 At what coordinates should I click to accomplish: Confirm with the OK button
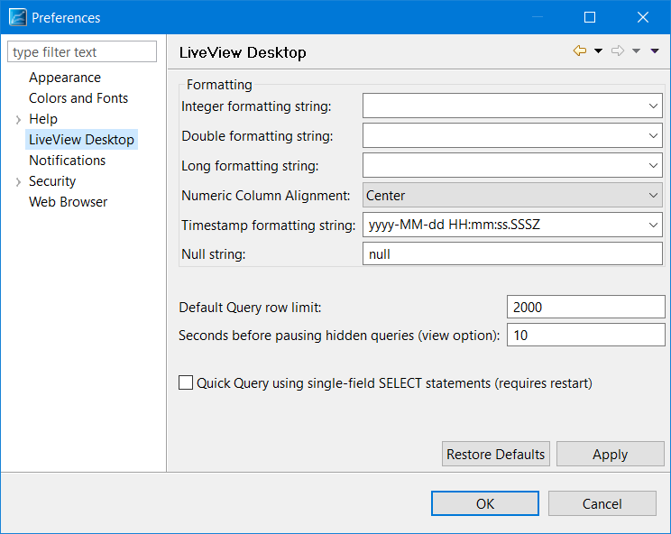pyautogui.click(x=485, y=503)
